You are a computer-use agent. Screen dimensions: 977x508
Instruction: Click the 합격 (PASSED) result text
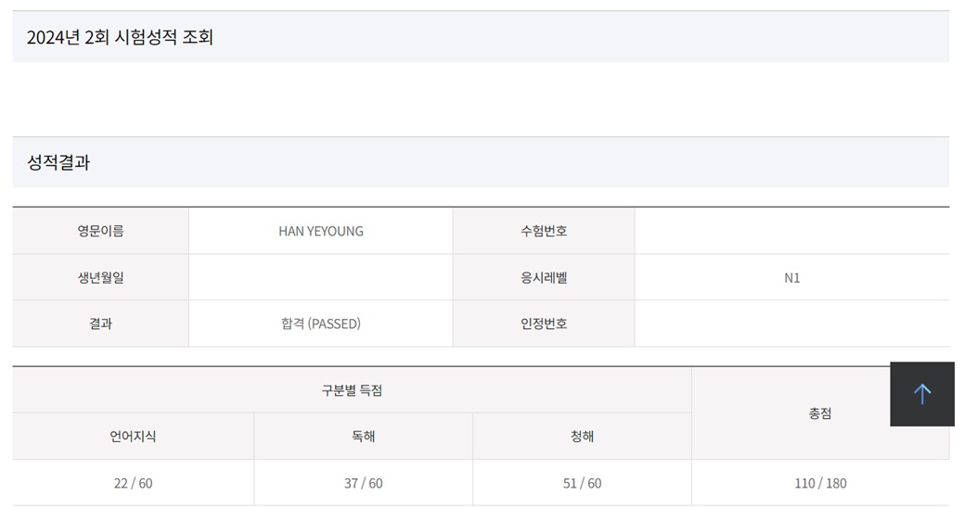point(321,324)
